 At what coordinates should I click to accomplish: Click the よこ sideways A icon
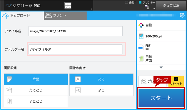[x=78, y=90]
